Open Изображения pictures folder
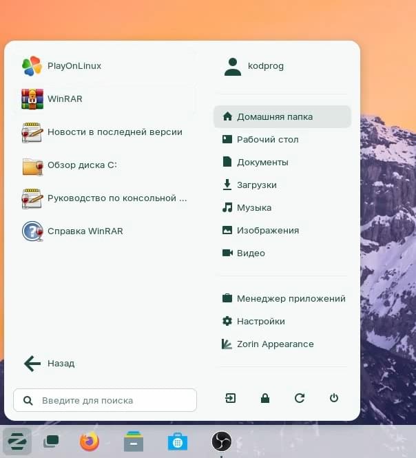This screenshot has height=458, width=416. [x=282, y=231]
